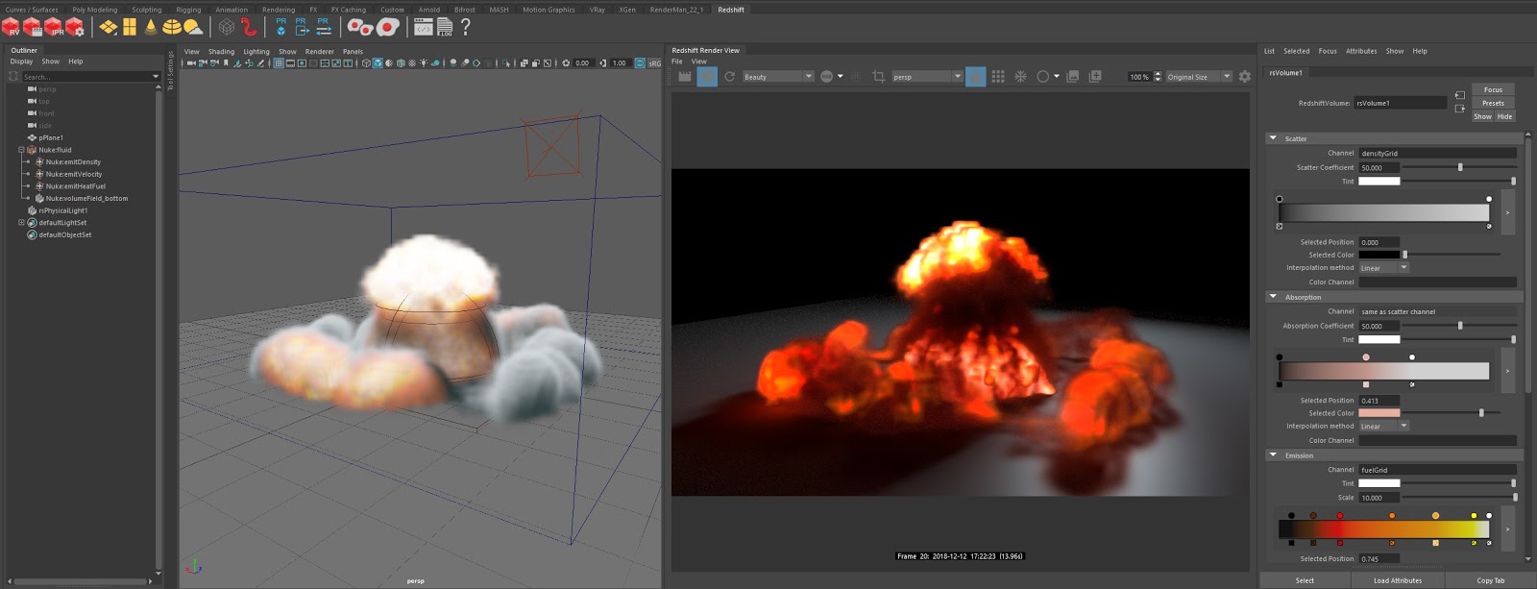
Task: Open File menu in Redshift Render View
Action: coord(677,61)
